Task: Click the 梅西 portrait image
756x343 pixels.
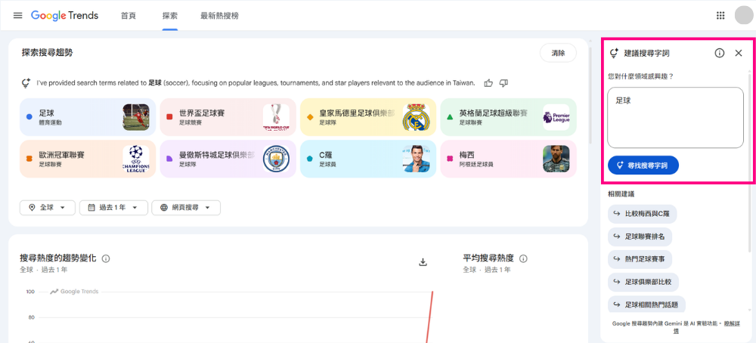Action: point(556,159)
